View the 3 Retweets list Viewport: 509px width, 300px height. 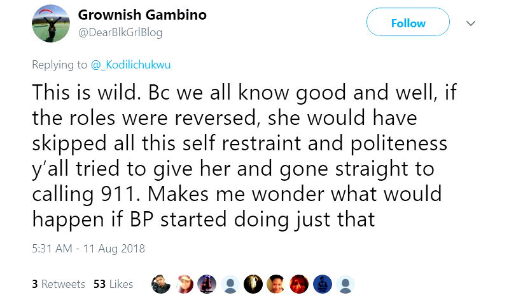click(59, 284)
